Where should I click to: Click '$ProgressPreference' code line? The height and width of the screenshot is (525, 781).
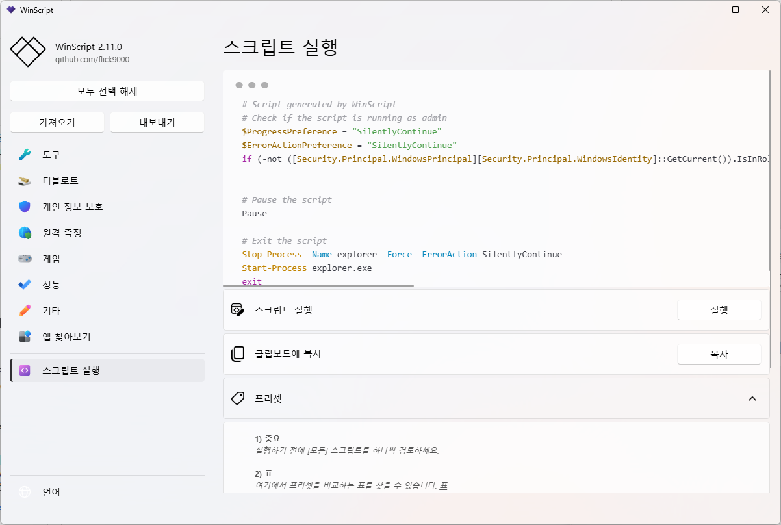point(342,131)
